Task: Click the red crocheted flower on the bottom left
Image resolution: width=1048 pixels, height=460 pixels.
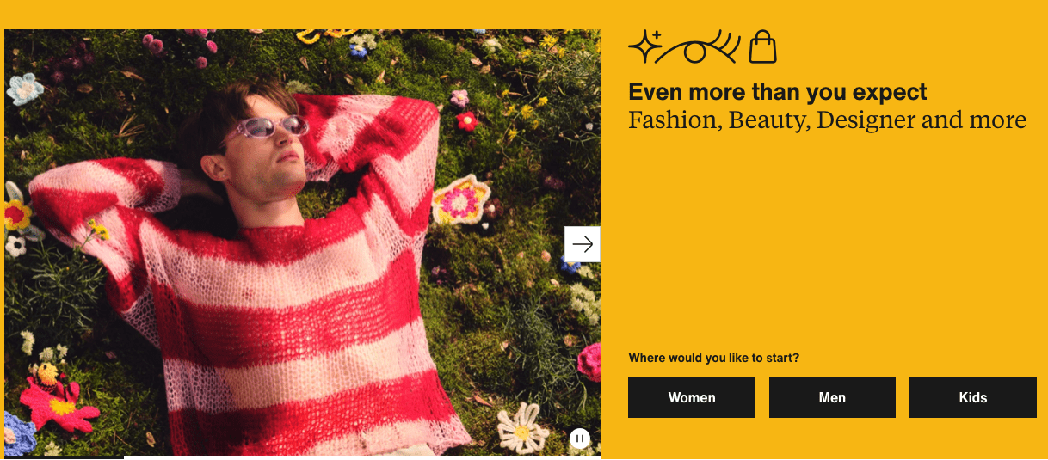Action: [x=58, y=401]
